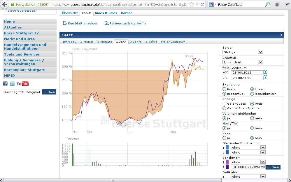Click the browser address bar URL
Screen dimensions: 291x182
point(120,5)
